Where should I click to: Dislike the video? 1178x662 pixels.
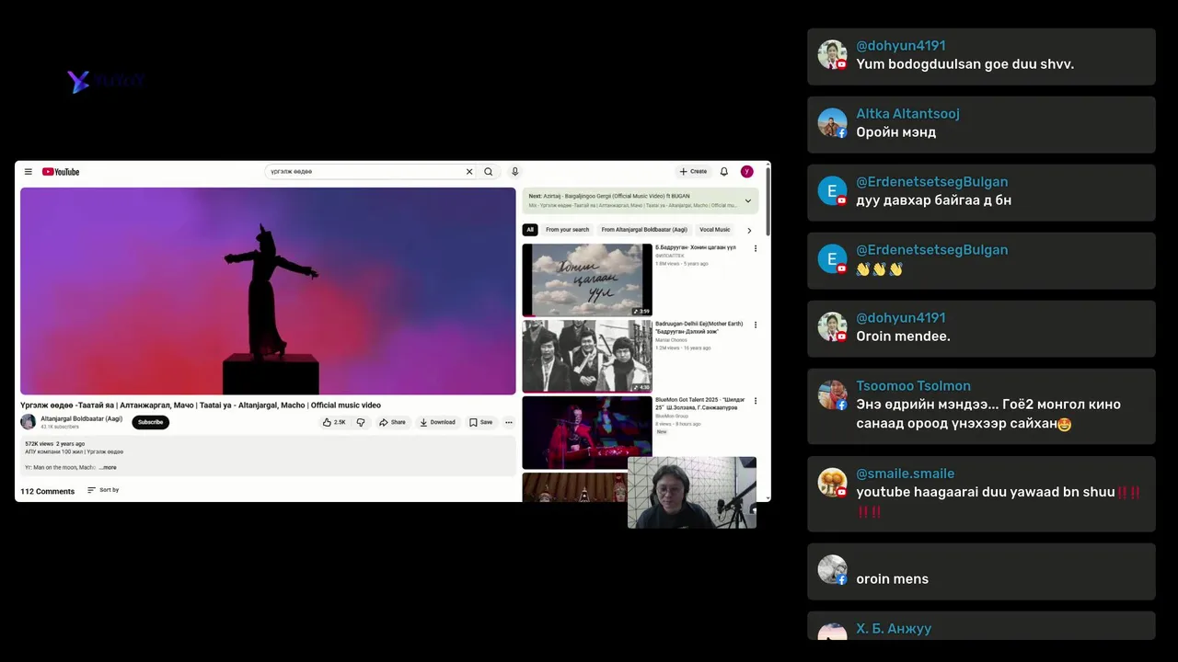click(x=361, y=423)
